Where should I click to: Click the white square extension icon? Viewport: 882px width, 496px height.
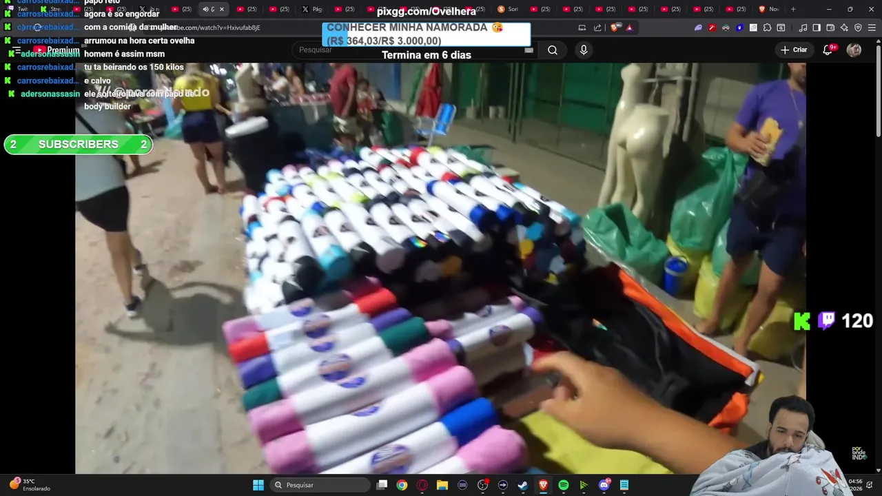pyautogui.click(x=753, y=28)
